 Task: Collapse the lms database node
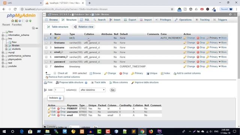coord(3,39)
